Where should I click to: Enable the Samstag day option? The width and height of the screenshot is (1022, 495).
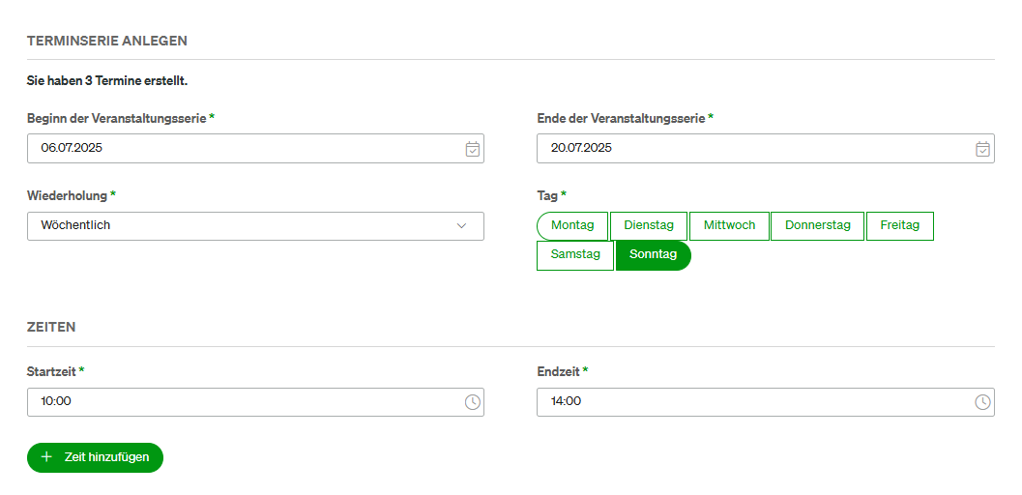(575, 255)
